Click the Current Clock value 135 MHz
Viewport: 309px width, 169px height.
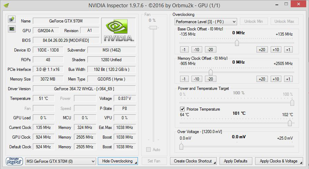point(44,128)
